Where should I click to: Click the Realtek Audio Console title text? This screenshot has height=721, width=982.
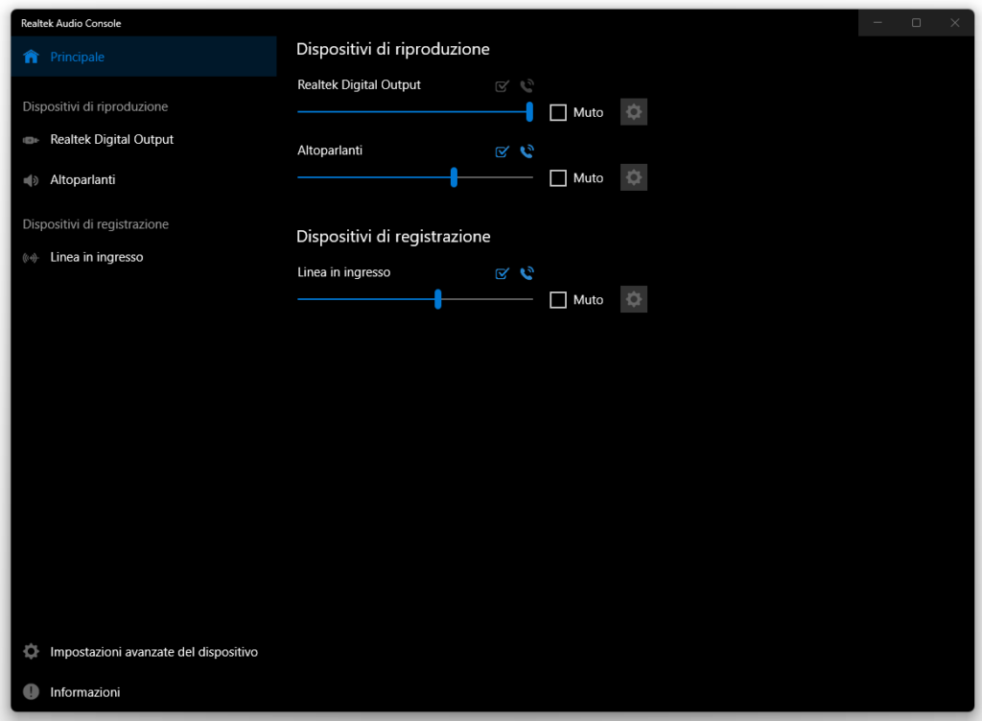pyautogui.click(x=71, y=23)
